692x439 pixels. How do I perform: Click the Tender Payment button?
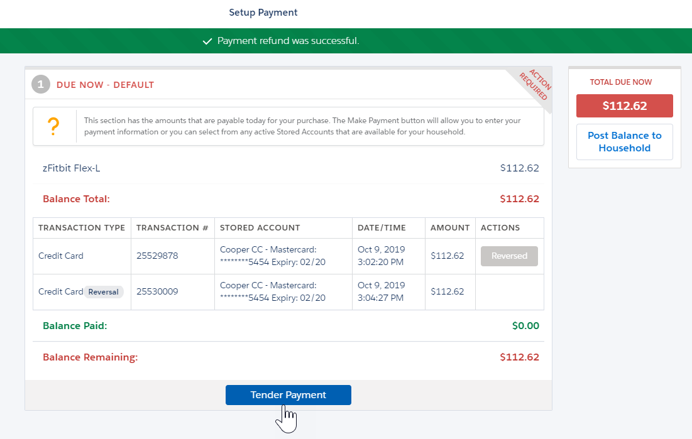pos(288,394)
